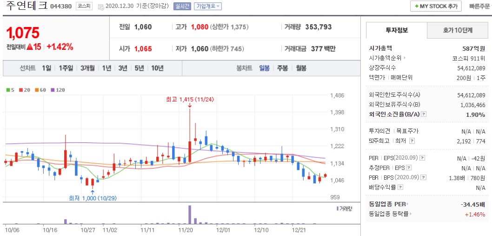
Task: Select the 5년 line chart period
Action: (139, 68)
